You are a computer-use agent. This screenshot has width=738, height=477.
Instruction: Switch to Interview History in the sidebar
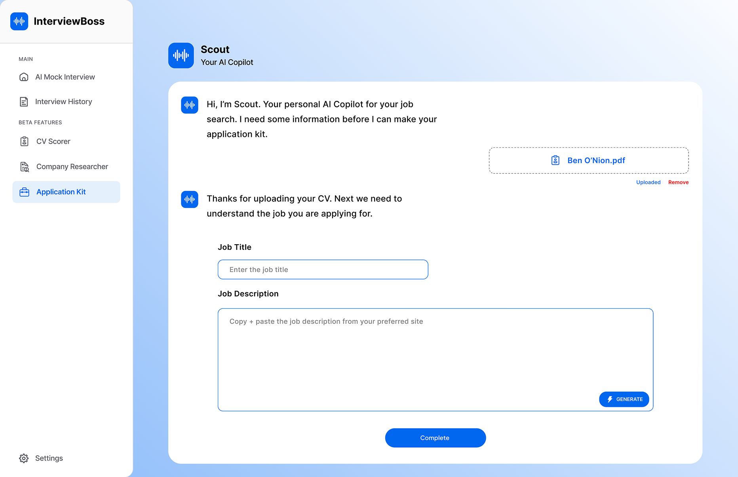[x=63, y=101]
